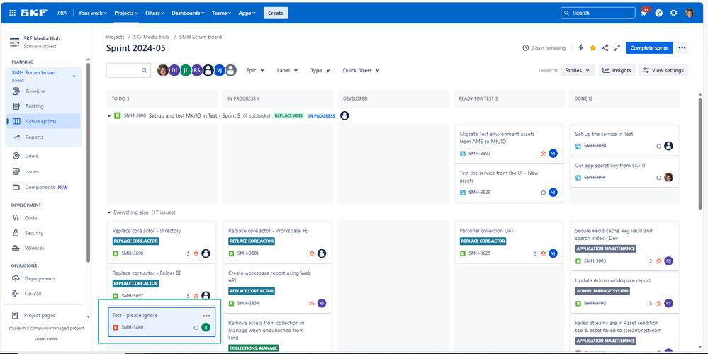Collapse the Everything else swimlane

click(x=109, y=212)
